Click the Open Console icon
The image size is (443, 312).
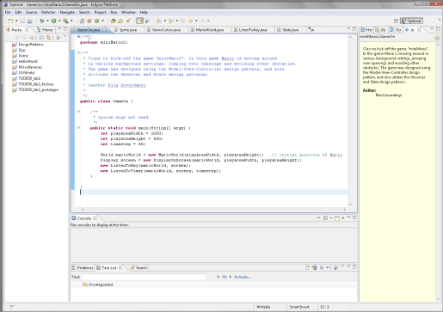[337, 218]
